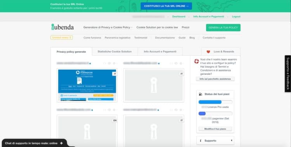Open the placeholder thumbnail with the EN badge
The height and width of the screenshot is (147, 291).
(87, 131)
